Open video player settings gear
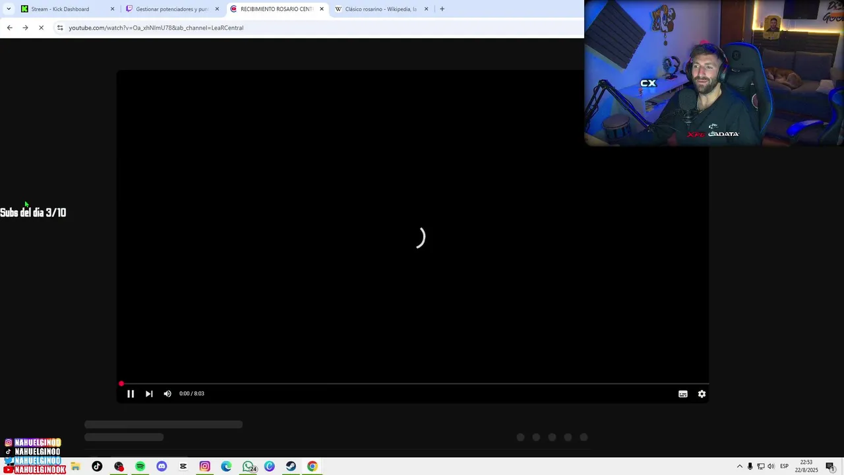Screen dimensions: 844x475 702,394
